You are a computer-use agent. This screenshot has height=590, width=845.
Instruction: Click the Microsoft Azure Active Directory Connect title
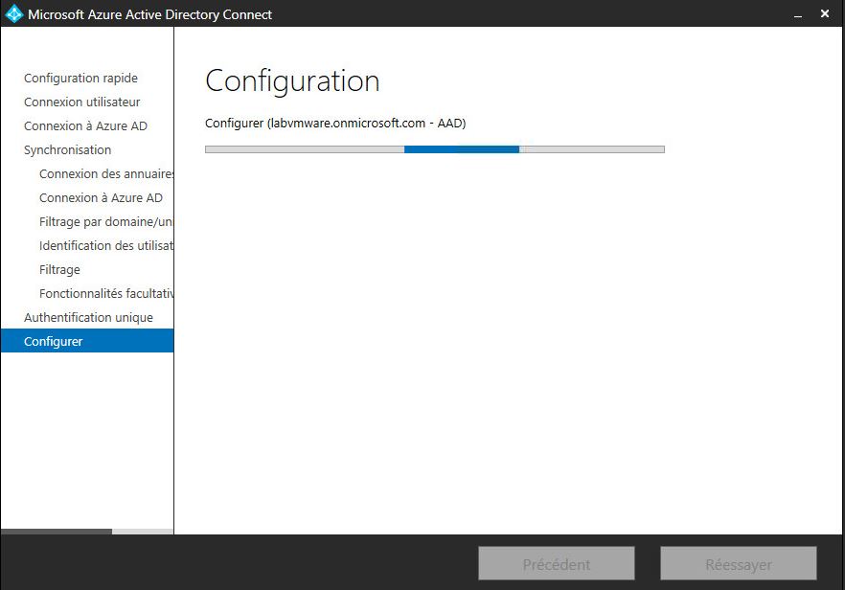(x=149, y=14)
